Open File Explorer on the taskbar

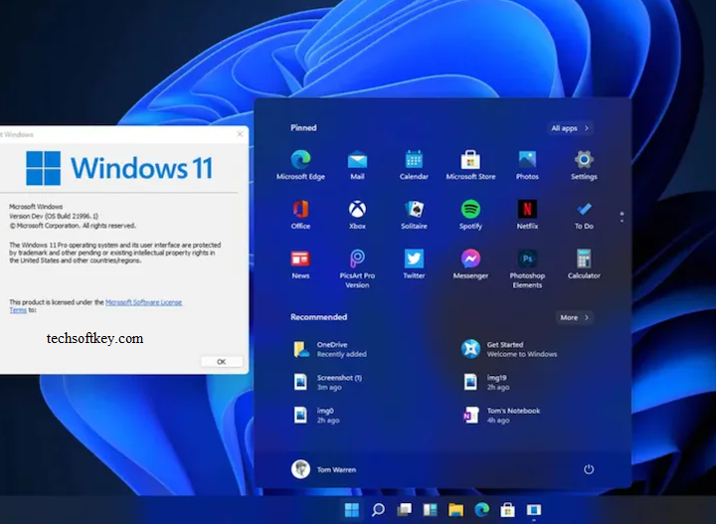click(x=455, y=509)
